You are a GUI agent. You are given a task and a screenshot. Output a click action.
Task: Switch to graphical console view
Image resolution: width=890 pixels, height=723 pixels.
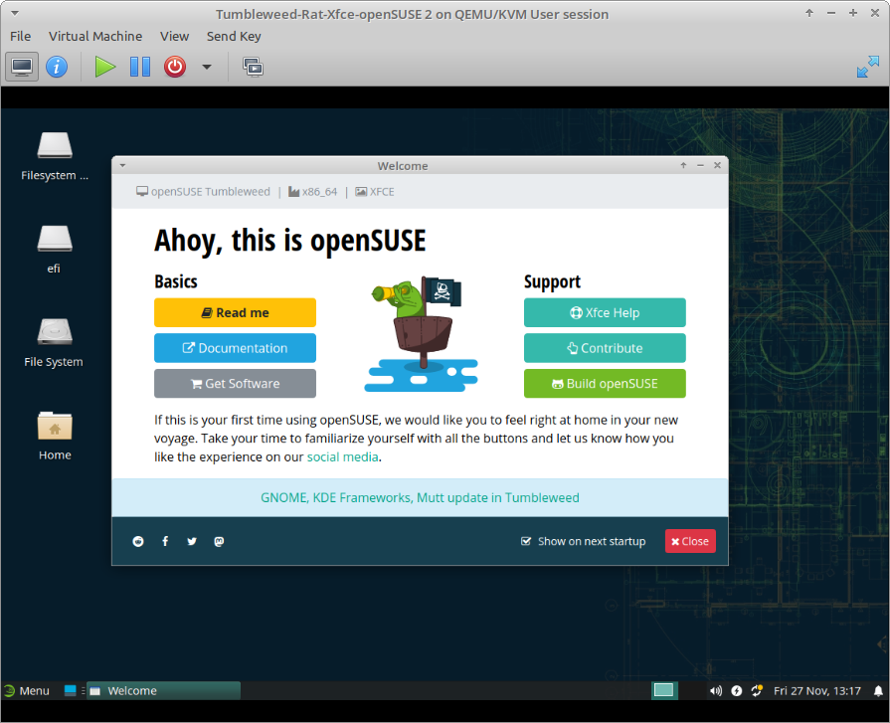[x=22, y=67]
